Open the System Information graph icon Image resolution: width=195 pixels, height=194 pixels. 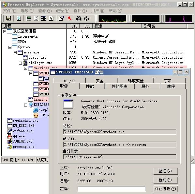click(29, 18)
